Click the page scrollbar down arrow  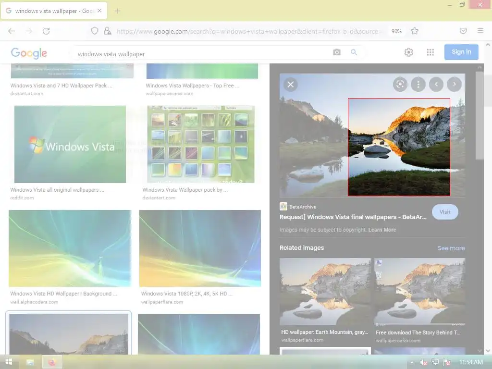coord(488,351)
